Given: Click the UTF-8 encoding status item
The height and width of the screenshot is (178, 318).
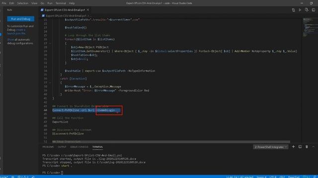Looking at the screenshot, I should coord(273,177).
